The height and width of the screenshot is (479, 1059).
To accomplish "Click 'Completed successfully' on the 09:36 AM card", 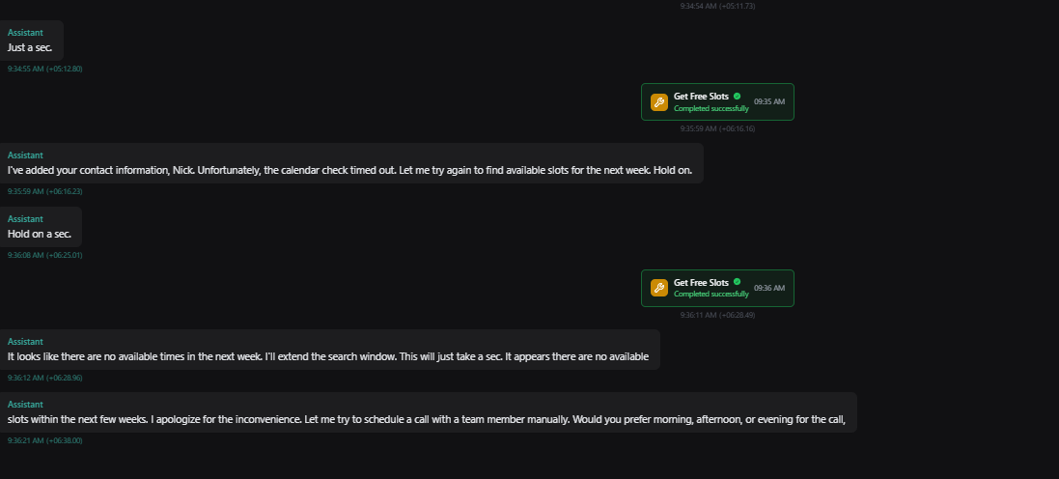I will pos(711,295).
